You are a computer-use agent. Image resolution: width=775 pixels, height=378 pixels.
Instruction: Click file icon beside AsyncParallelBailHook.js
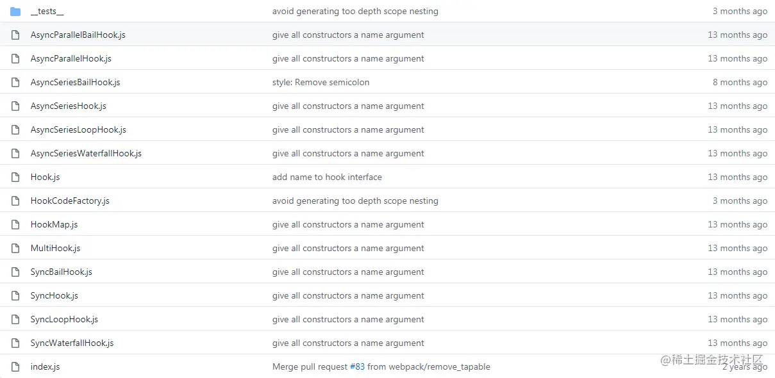15,35
